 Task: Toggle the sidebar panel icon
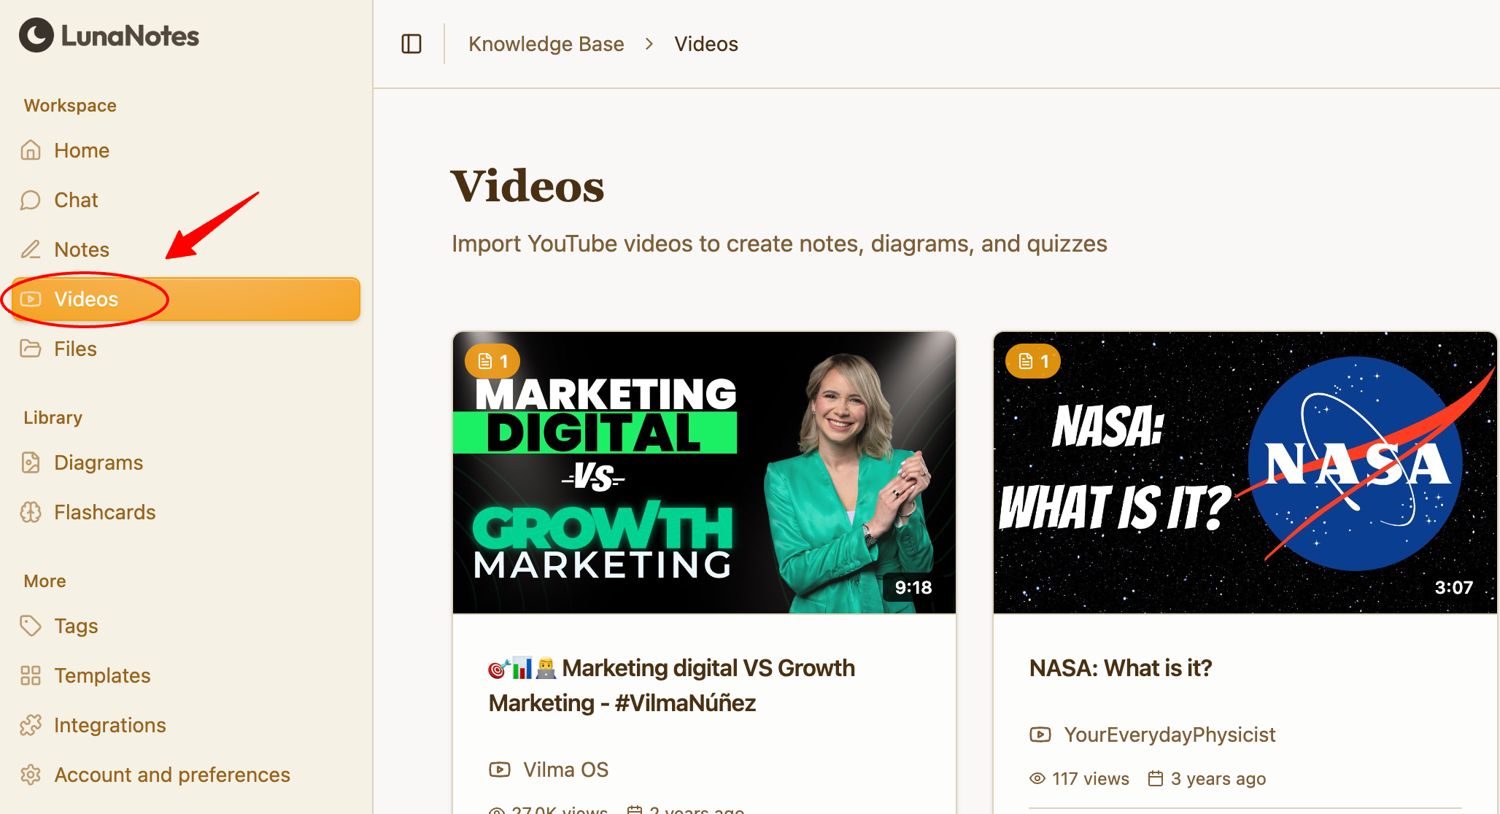coord(411,44)
